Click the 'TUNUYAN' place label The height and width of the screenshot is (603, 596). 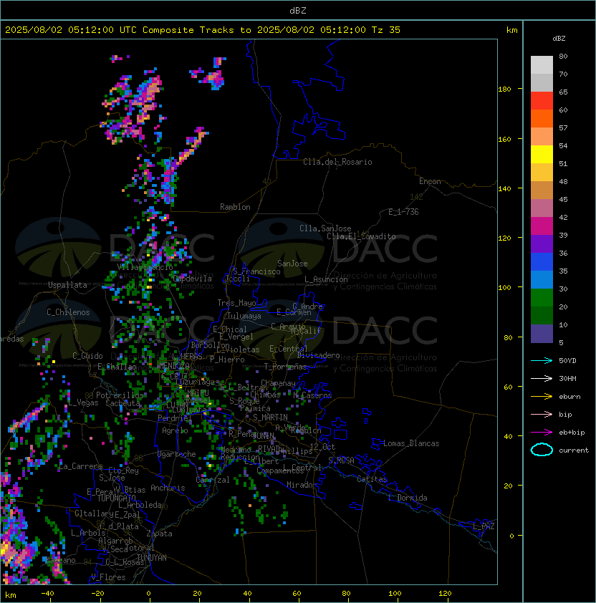click(152, 558)
